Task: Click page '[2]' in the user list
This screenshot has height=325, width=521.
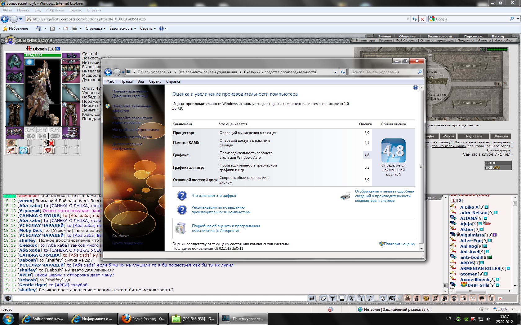Action: [x=460, y=201]
